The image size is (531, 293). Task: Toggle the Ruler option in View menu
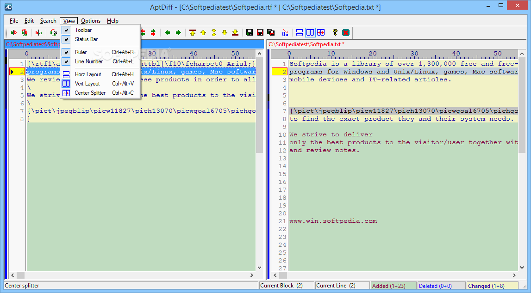(x=100, y=52)
